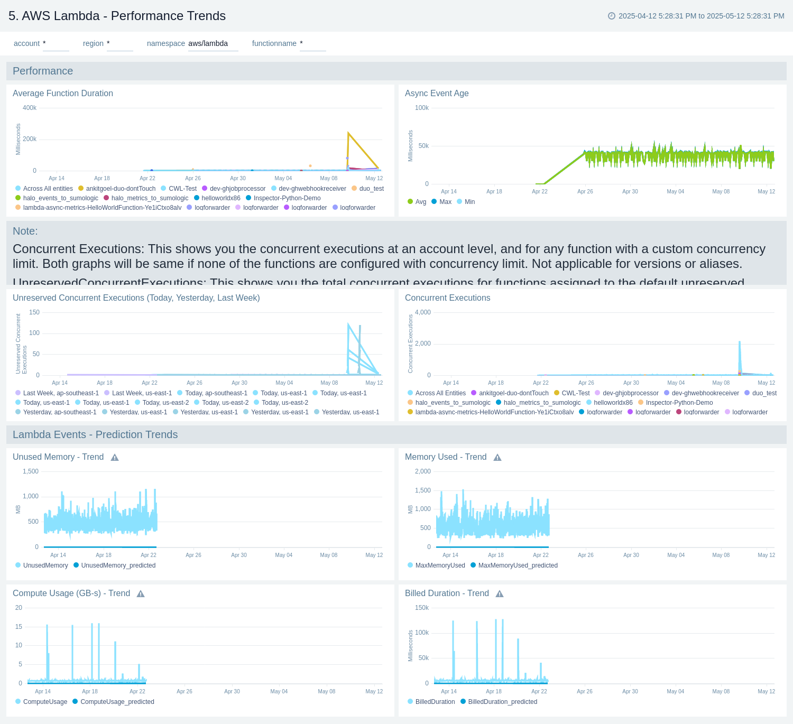Viewport: 793px width, 724px height.
Task: Click the dev-ghjobprocessor purple color swatch
Action: (x=204, y=188)
